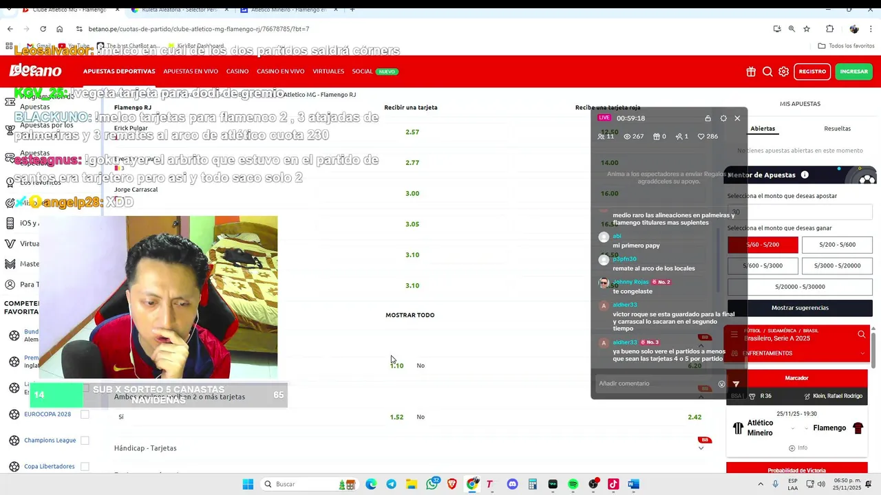This screenshot has width=881, height=495.
Task: Click the gifts icon in live stats
Action: (x=657, y=136)
